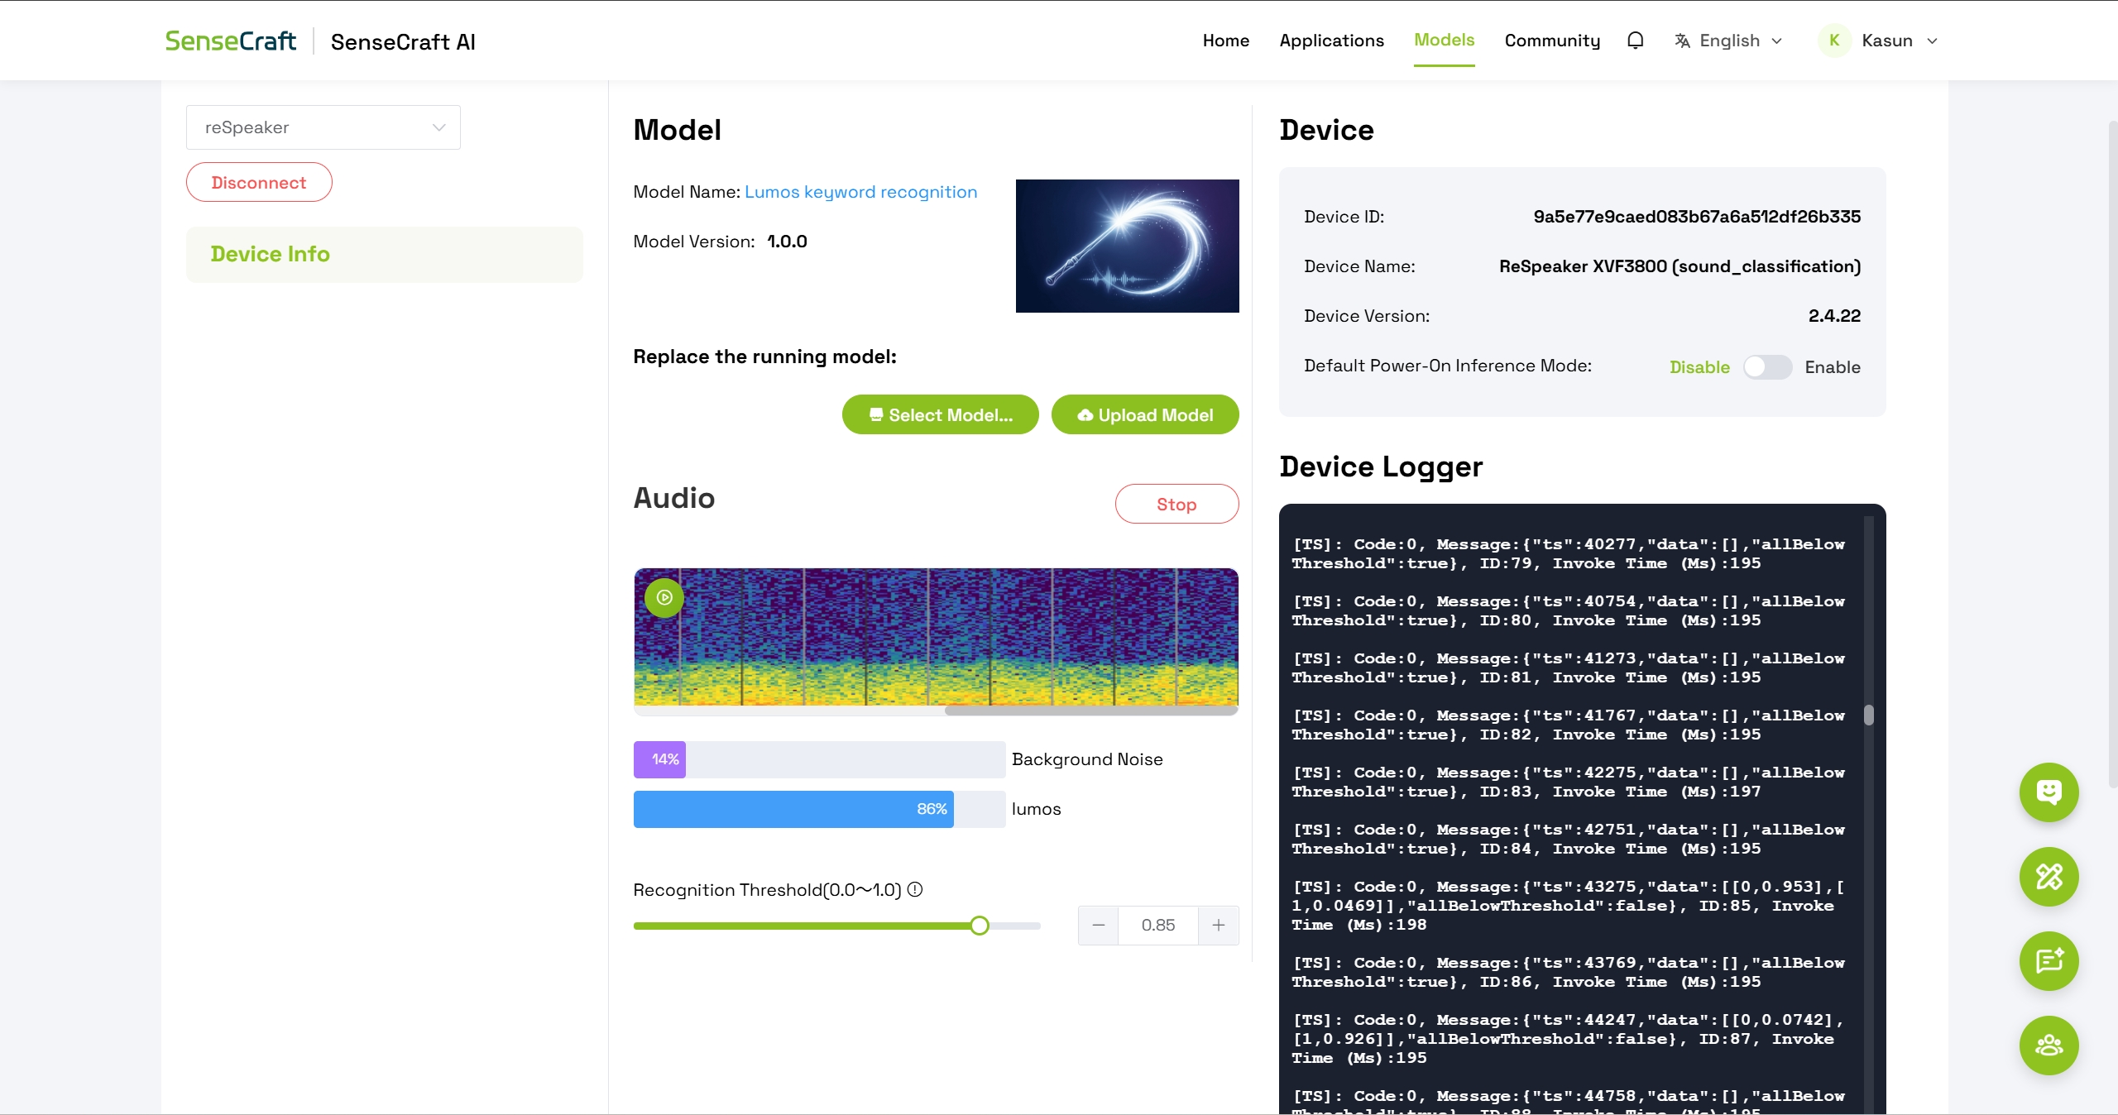This screenshot has height=1115, width=2118.
Task: Select Device Info in the sidebar
Action: (385, 254)
